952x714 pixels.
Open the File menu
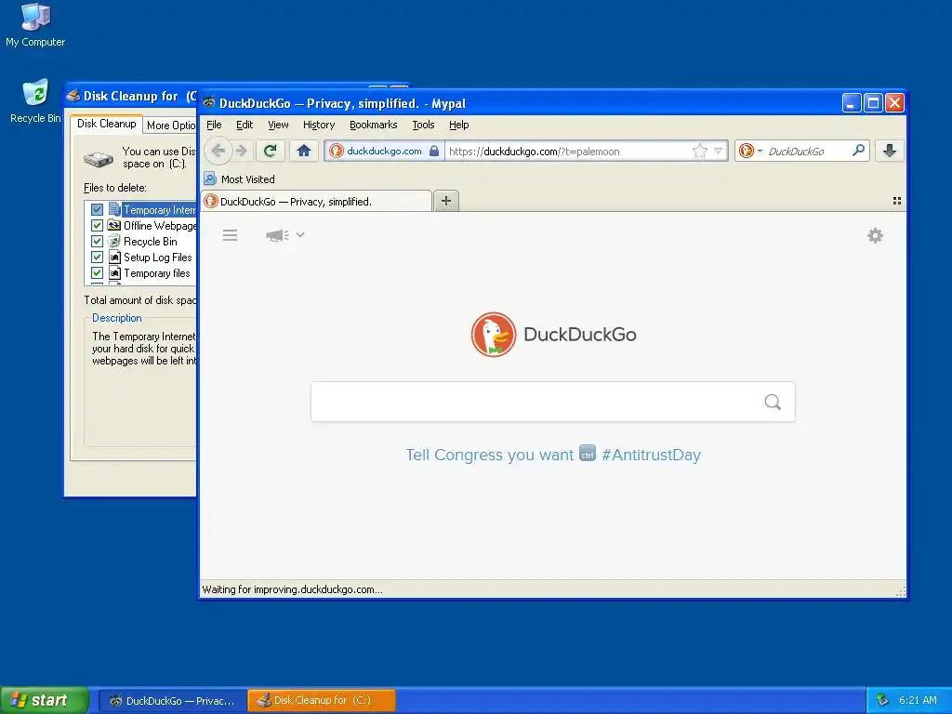[x=214, y=125]
